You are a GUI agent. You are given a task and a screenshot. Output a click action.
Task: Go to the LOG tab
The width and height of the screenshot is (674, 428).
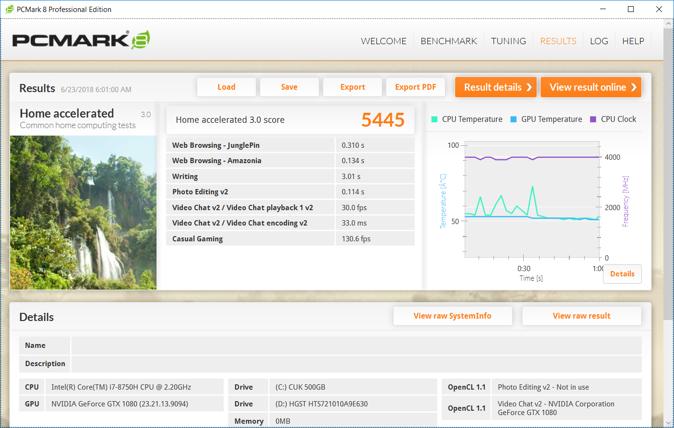click(599, 41)
